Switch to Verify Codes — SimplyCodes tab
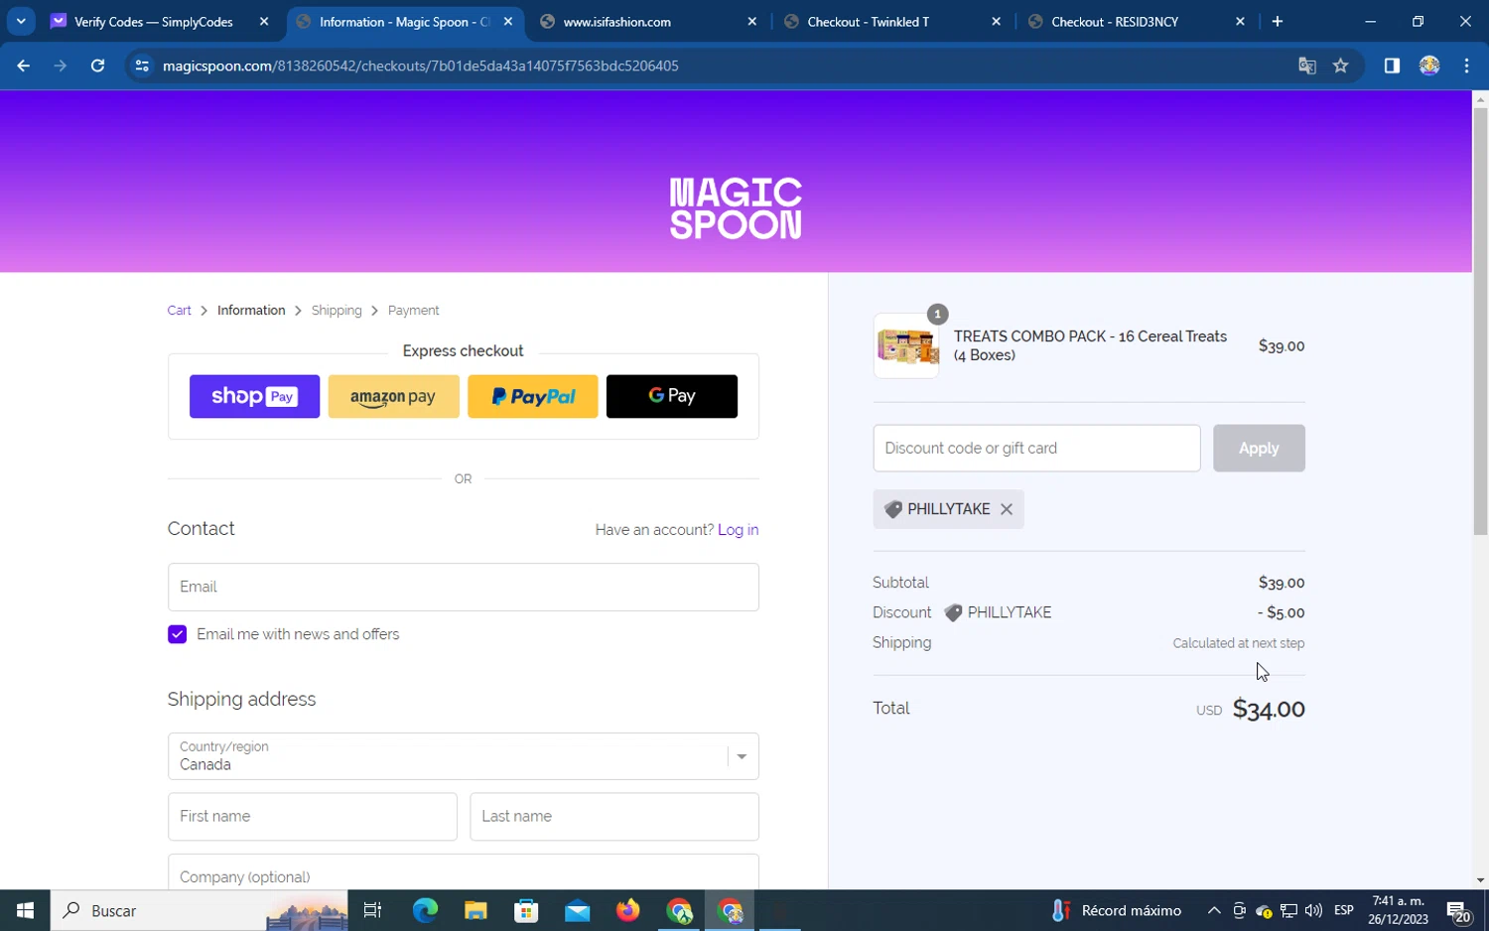Image resolution: width=1489 pixels, height=931 pixels. (x=154, y=21)
